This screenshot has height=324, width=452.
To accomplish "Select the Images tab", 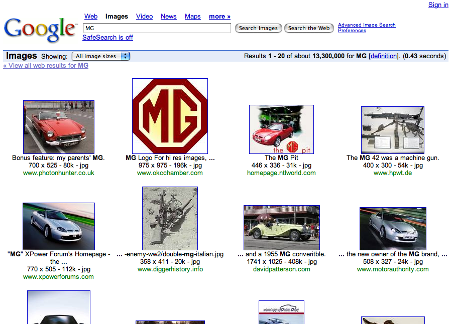I will click(117, 17).
